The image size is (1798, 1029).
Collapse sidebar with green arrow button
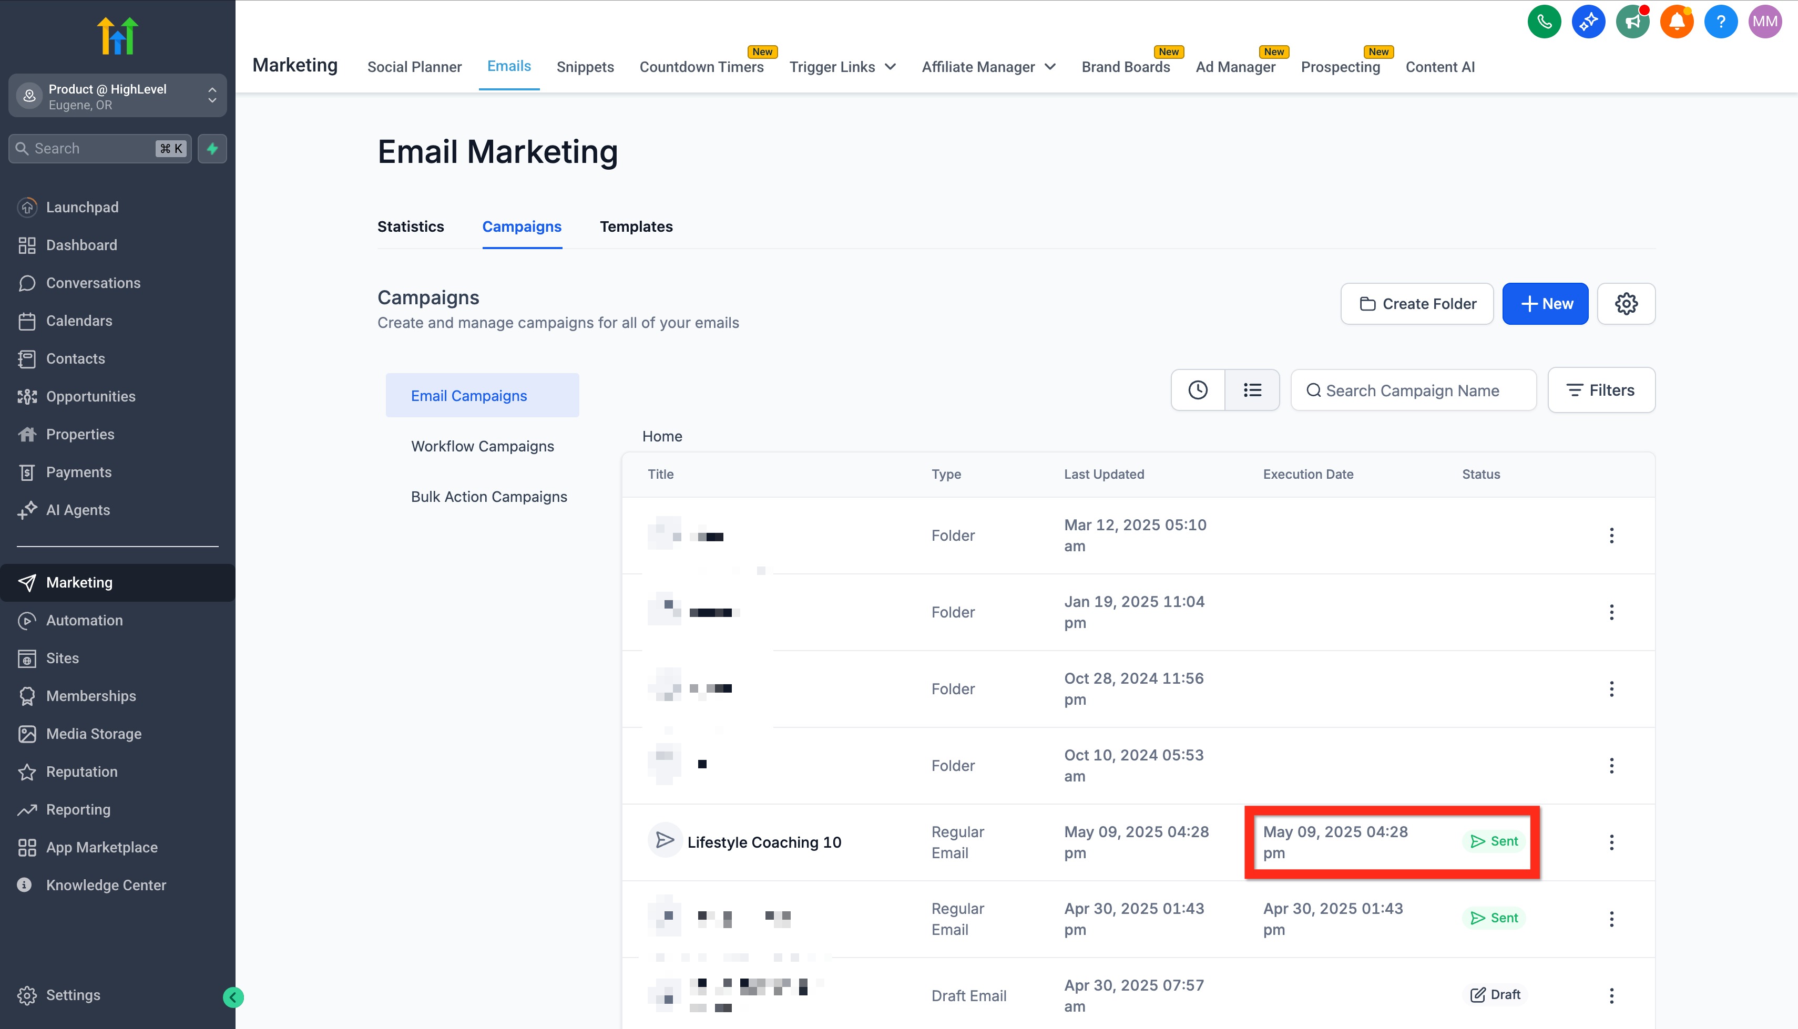[233, 997]
